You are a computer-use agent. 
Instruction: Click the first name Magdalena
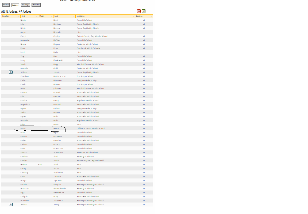click(25, 104)
